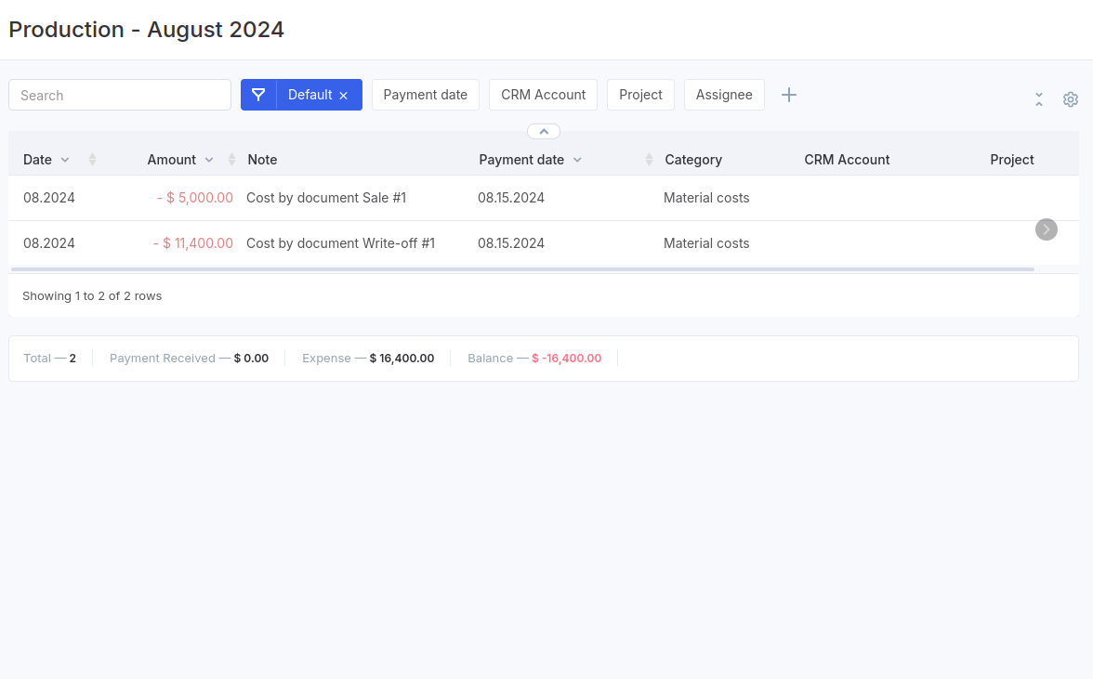
Task: Sort table using Date column sort arrows
Action: 92,160
